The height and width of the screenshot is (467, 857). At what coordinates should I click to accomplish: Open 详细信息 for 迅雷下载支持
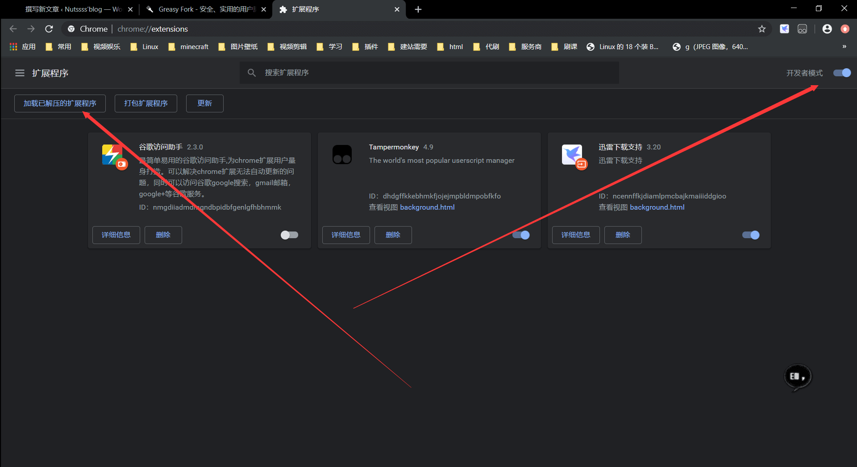pos(576,235)
